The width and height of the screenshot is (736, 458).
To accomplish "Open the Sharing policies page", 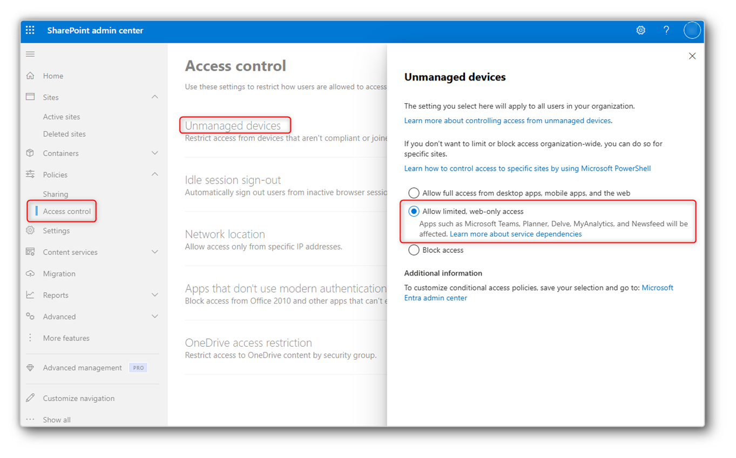I will (x=56, y=194).
